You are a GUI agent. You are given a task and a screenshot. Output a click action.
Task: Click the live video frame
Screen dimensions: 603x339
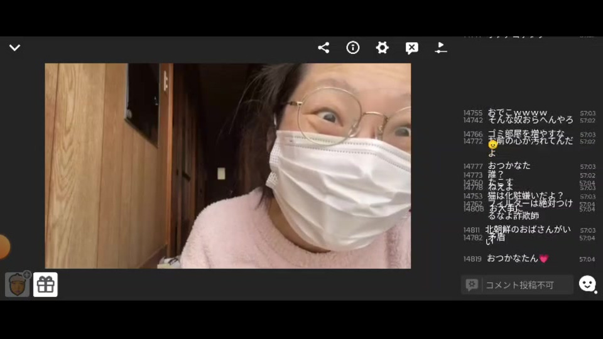[227, 166]
